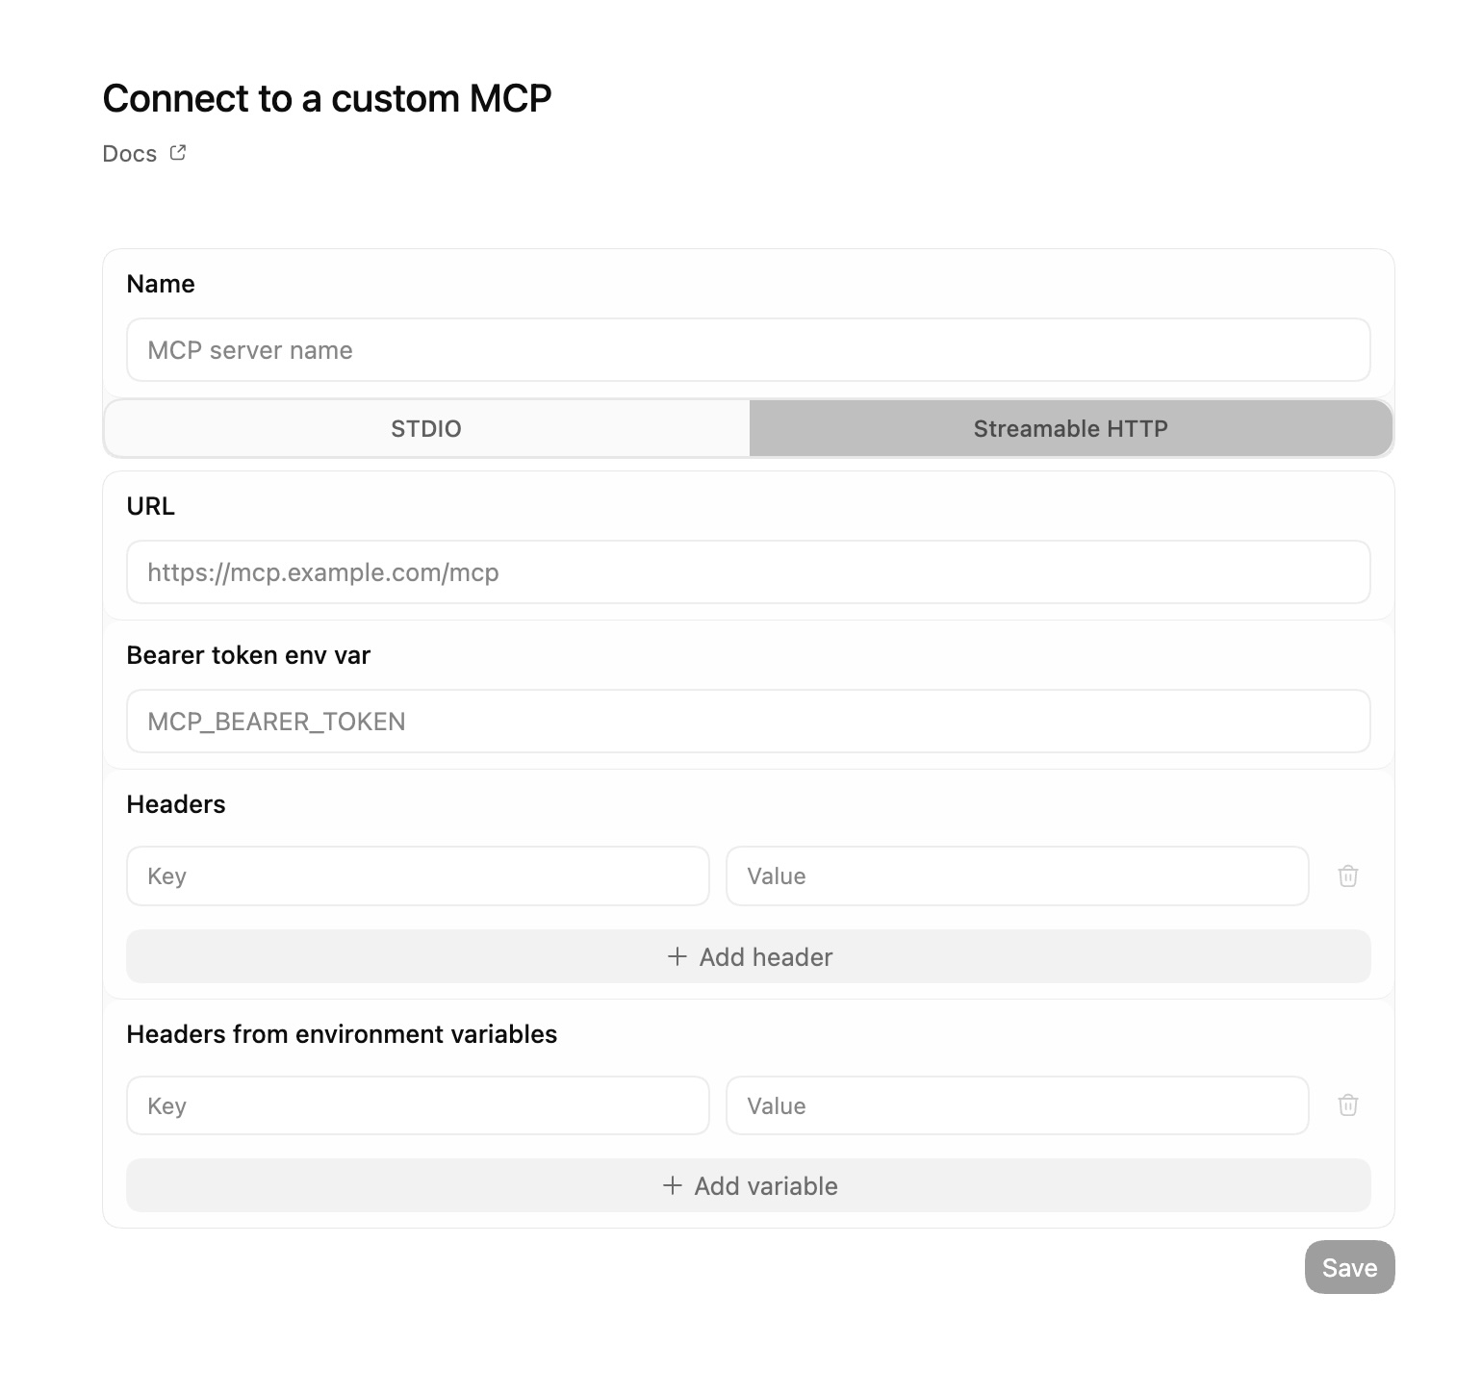Click the Bearer token env var field
Image resolution: width=1482 pixels, height=1395 pixels.
pyautogui.click(x=748, y=721)
